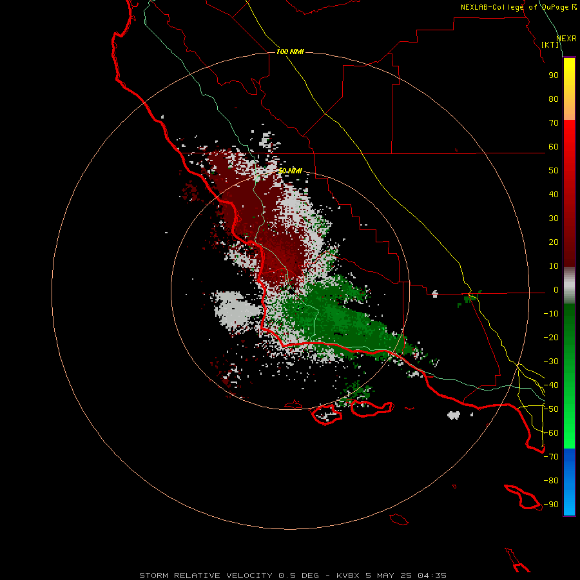The width and height of the screenshot is (580, 580).
Task: Click the positive 70 knot scale value
Action: tap(554, 123)
